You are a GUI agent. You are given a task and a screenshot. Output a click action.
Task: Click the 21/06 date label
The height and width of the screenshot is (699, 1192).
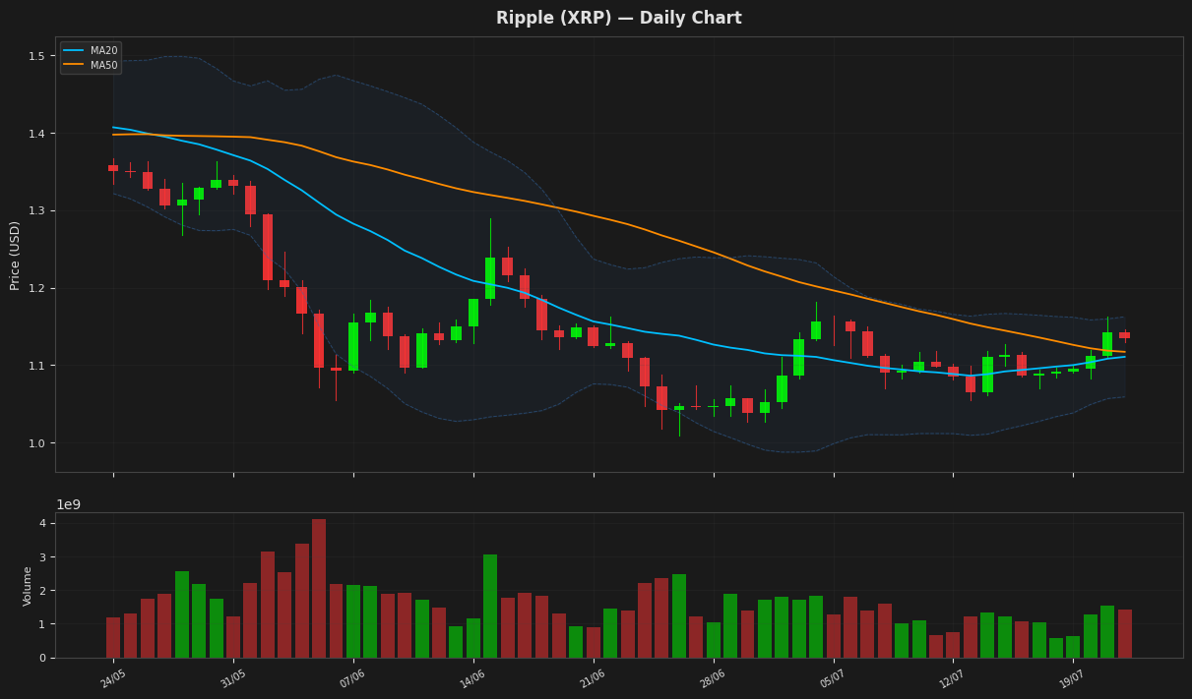click(592, 678)
